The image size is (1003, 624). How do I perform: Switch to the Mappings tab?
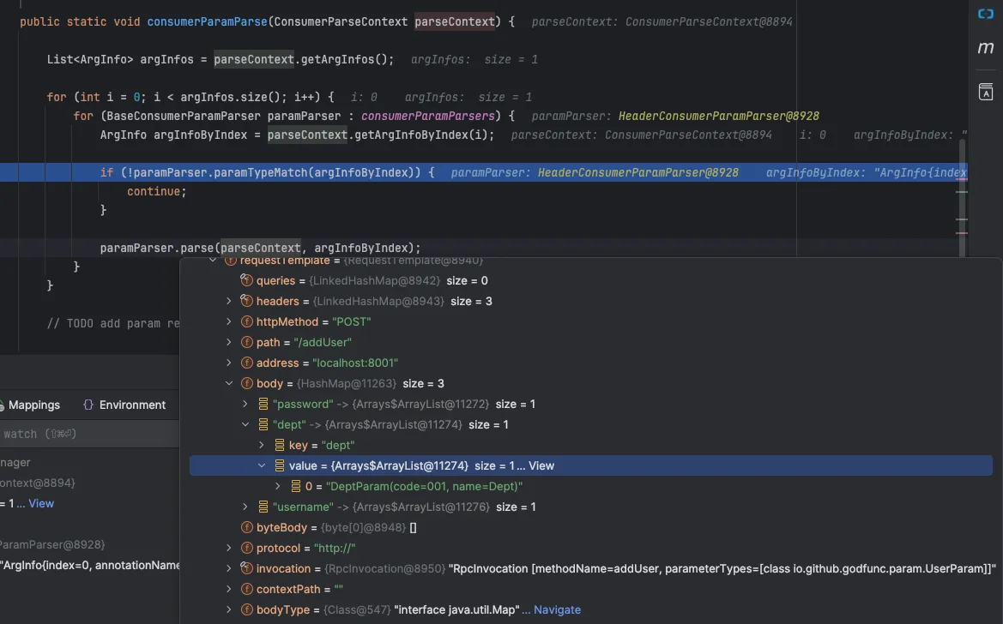[x=30, y=405]
